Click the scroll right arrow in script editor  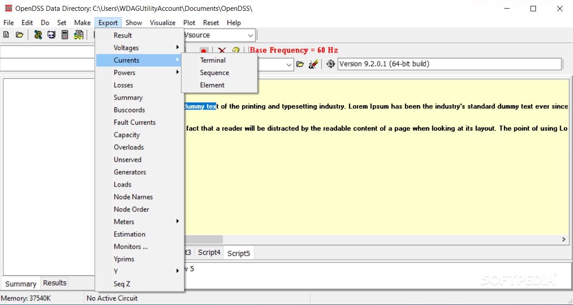[x=564, y=239]
